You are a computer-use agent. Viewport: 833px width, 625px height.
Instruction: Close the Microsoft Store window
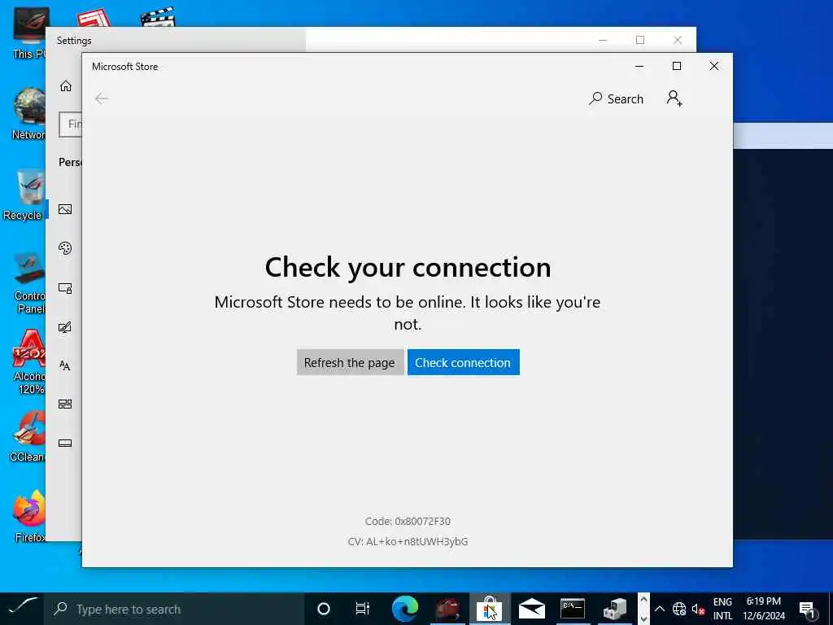click(714, 66)
